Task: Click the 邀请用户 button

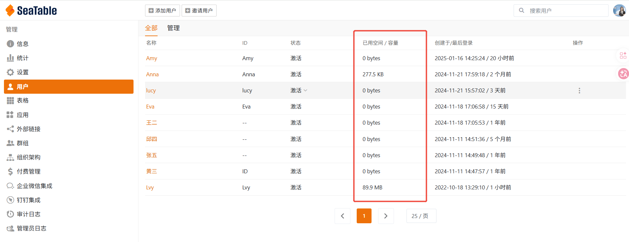Action: [x=199, y=11]
